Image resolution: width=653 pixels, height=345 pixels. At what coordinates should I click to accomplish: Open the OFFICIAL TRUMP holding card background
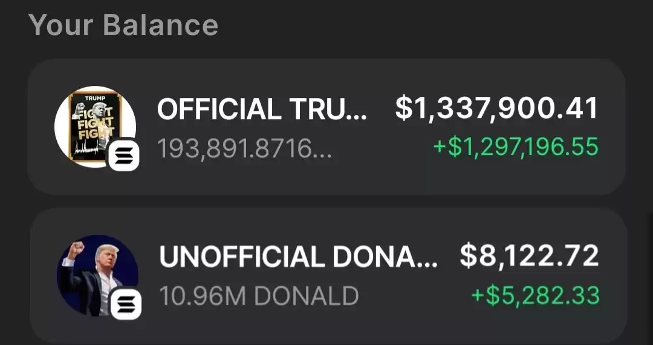pyautogui.click(x=326, y=126)
